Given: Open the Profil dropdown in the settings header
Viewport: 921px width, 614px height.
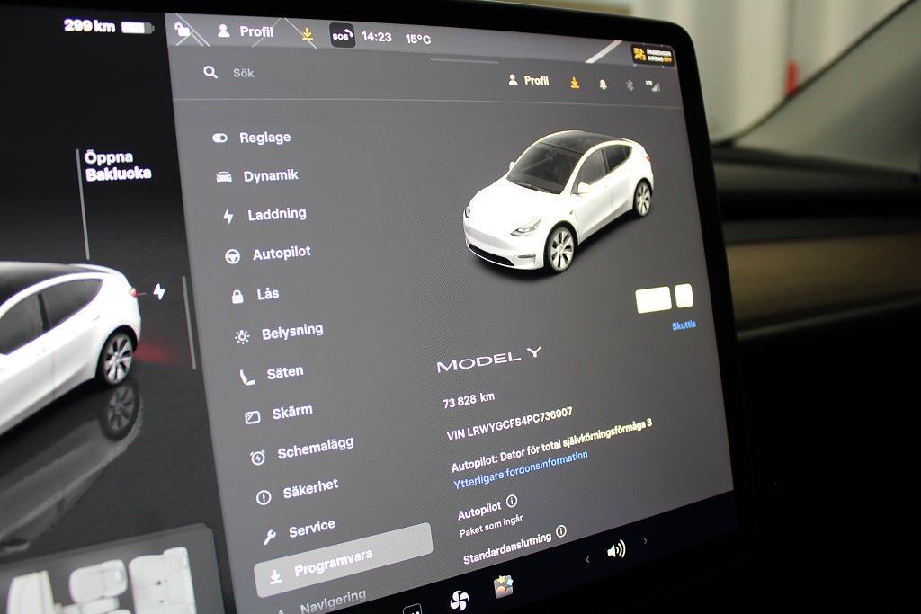Looking at the screenshot, I should tap(528, 80).
